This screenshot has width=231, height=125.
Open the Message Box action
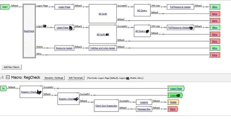[144, 109]
